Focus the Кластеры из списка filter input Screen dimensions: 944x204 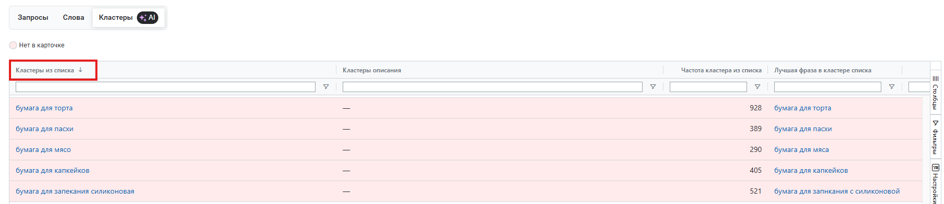166,87
